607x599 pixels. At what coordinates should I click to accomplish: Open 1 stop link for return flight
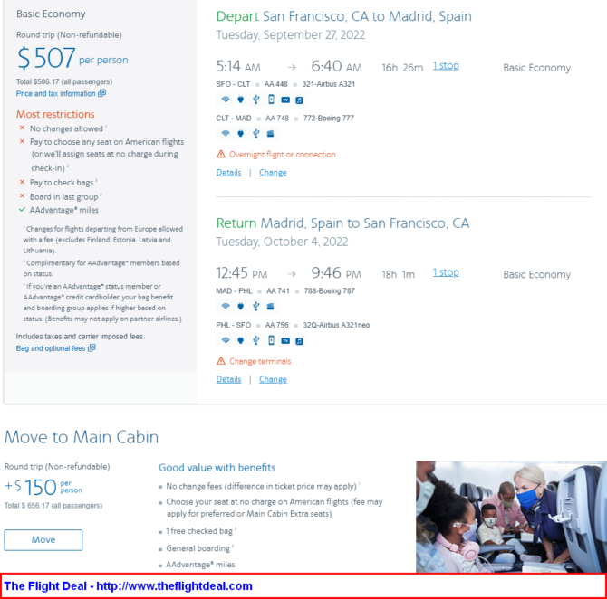[446, 272]
